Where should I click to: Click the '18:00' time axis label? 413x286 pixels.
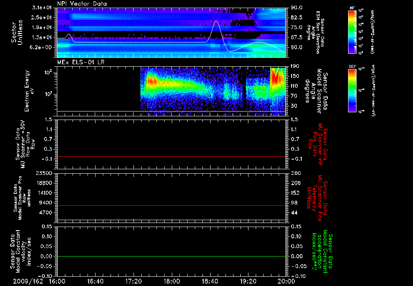172,281
